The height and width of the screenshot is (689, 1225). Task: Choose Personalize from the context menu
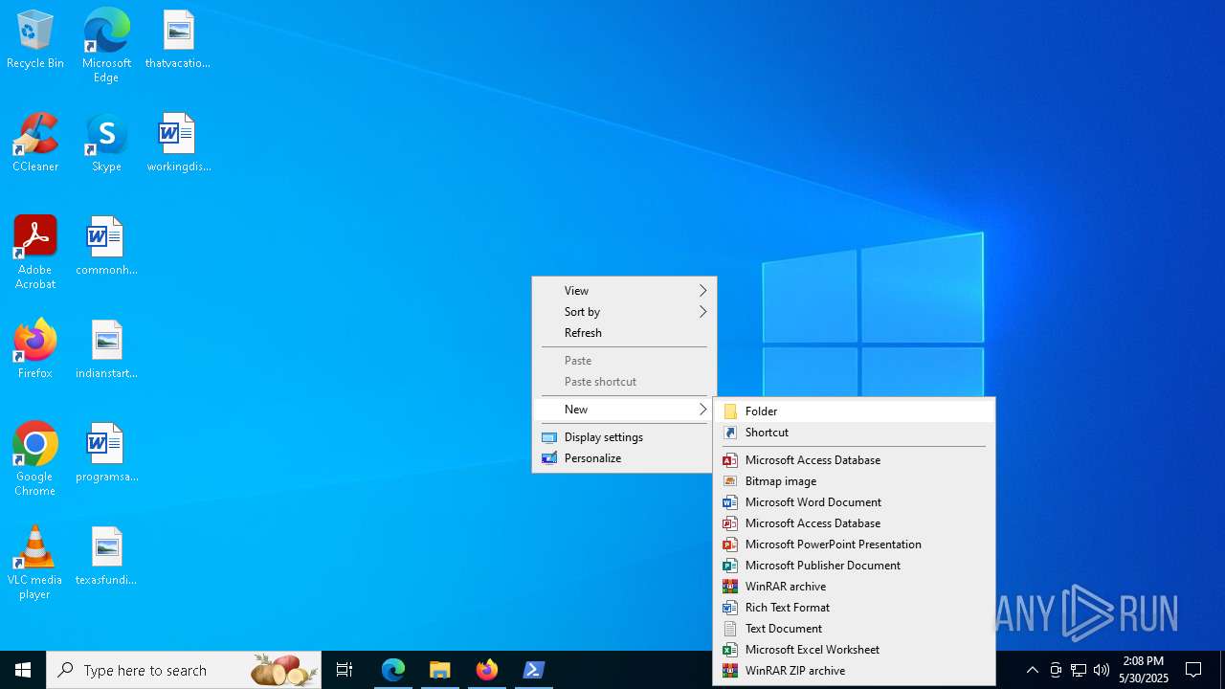624,458
